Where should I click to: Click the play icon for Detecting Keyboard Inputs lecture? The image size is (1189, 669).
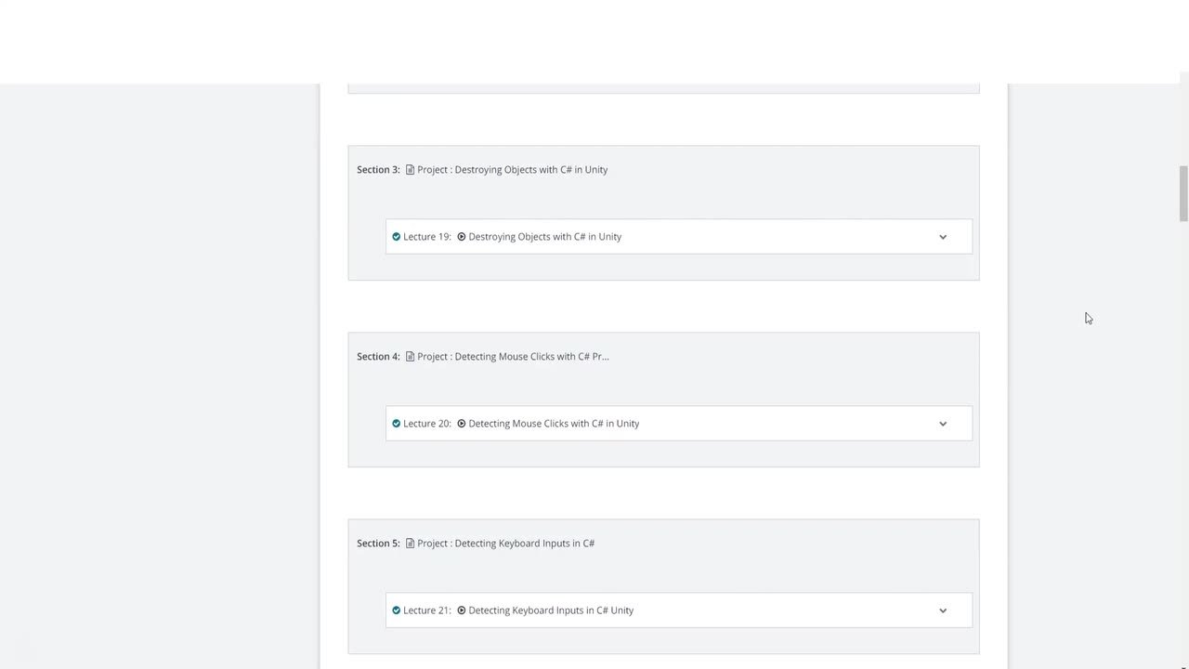pyautogui.click(x=462, y=610)
